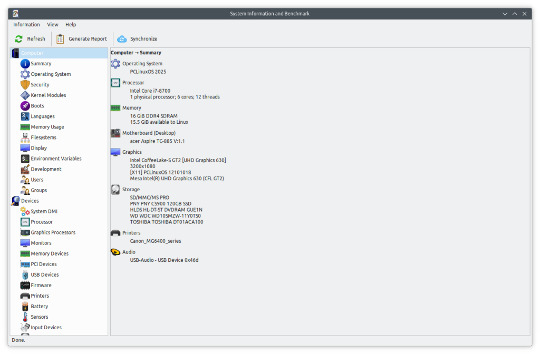Collapse the Computer tree category

(15, 53)
